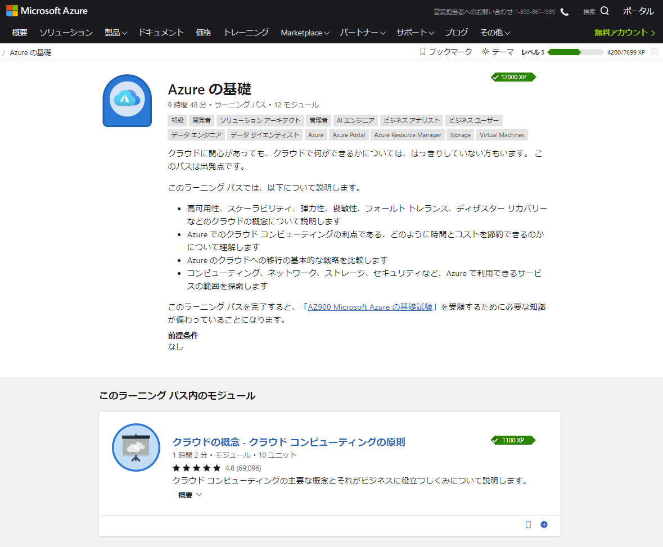
Task: Select the Azure Portal tag
Action: [349, 135]
